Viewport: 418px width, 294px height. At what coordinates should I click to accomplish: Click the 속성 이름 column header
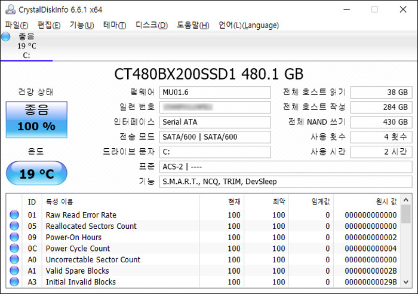[121, 202]
